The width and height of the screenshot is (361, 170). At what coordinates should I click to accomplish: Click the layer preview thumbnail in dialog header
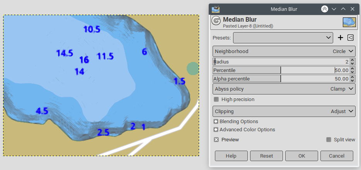tap(349, 22)
